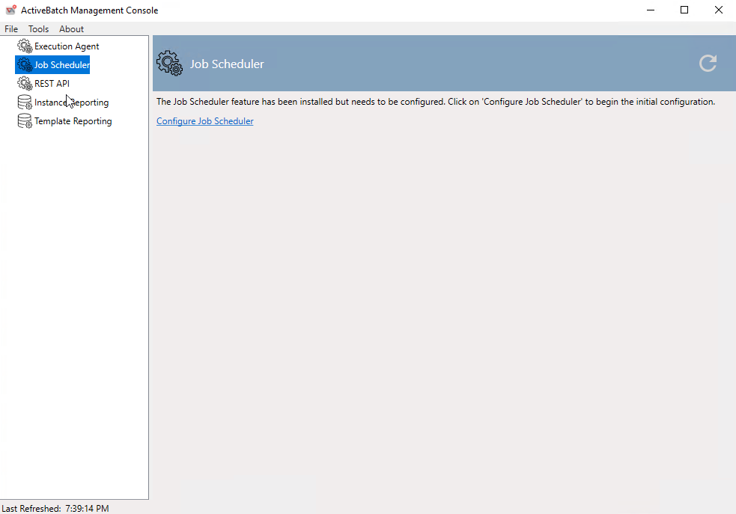Select Instance Reporting in the sidebar
Screen dimensions: 736x514
click(x=70, y=102)
